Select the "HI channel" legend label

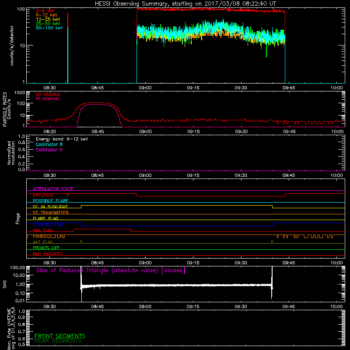pyautogui.click(x=48, y=99)
